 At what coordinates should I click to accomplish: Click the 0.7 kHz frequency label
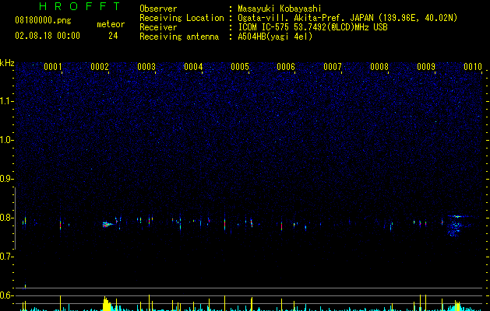click(x=6, y=257)
